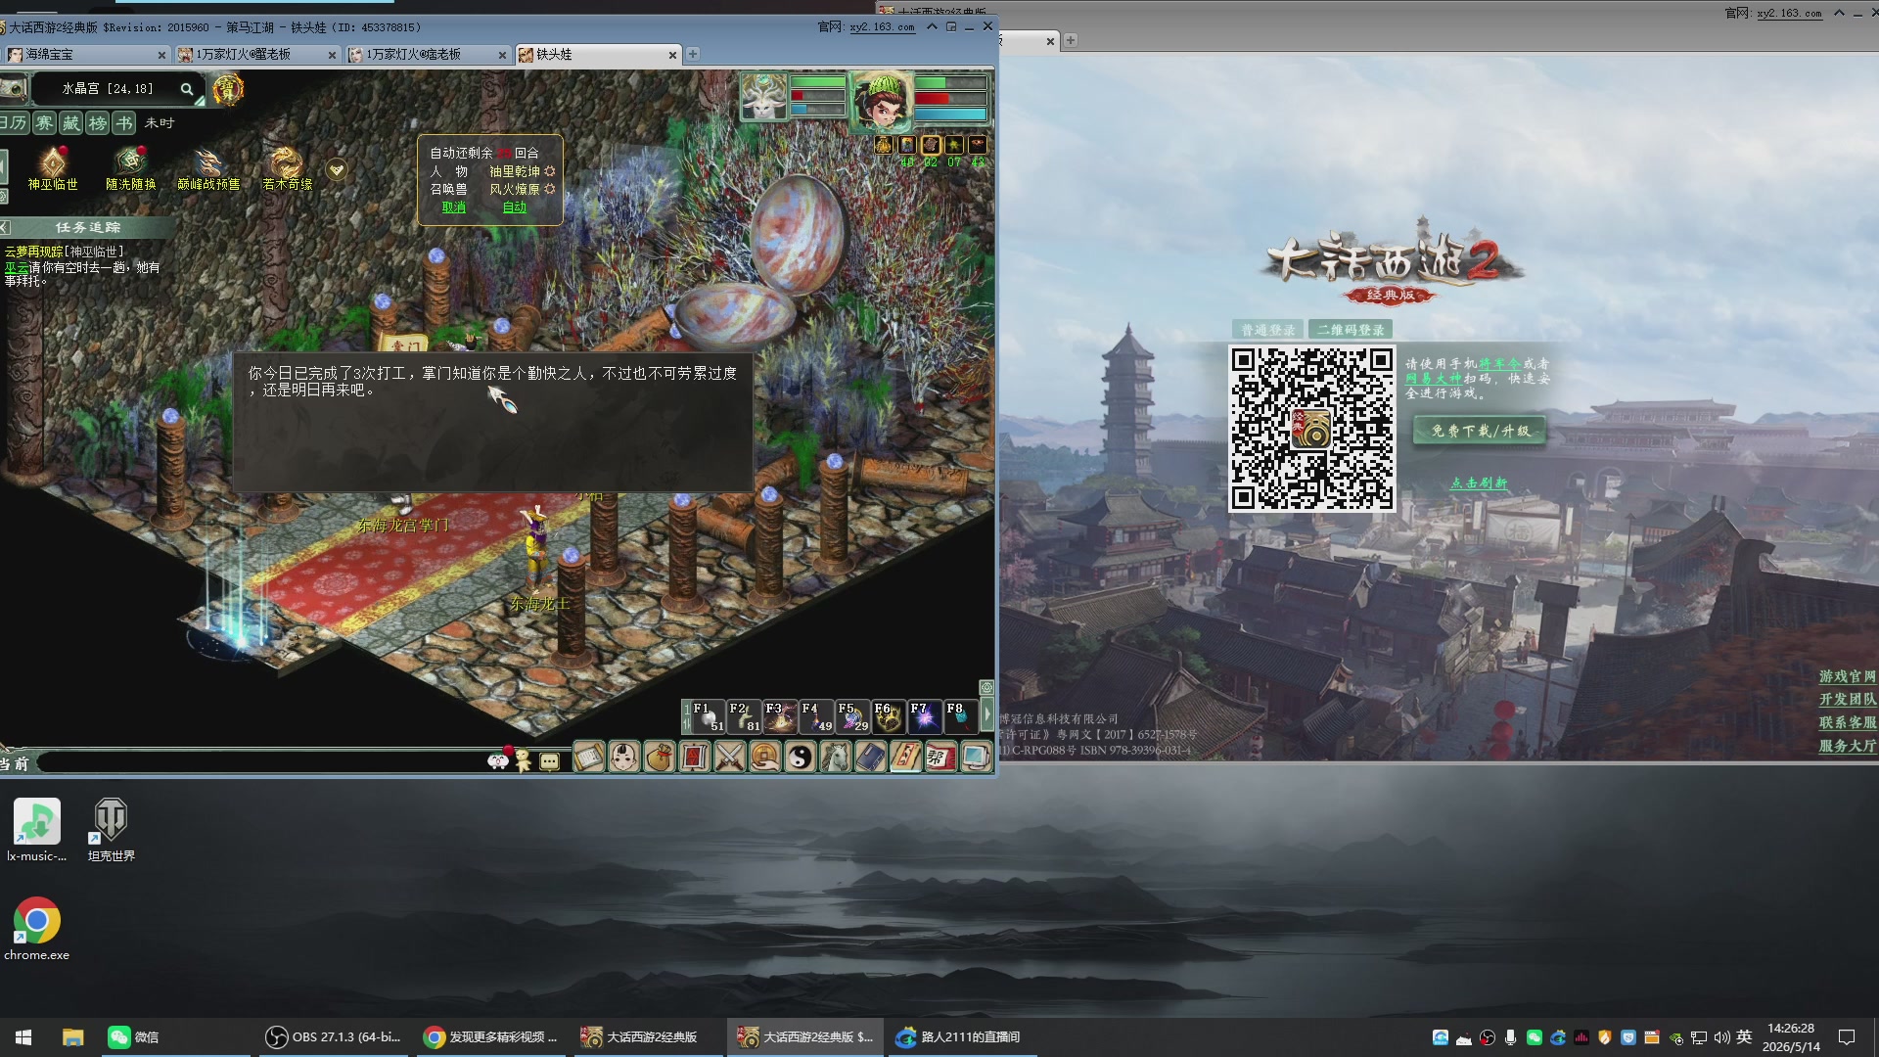Switch hotkey bar page number toggle

click(x=686, y=715)
